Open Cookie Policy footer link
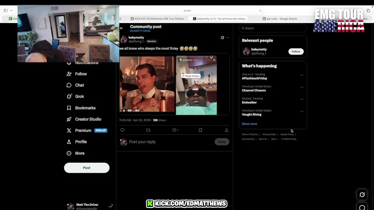374x210 pixels. click(287, 134)
